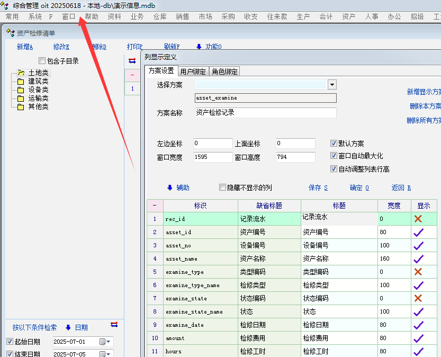Toggle the 起始日期 checkbox

(x=10, y=342)
